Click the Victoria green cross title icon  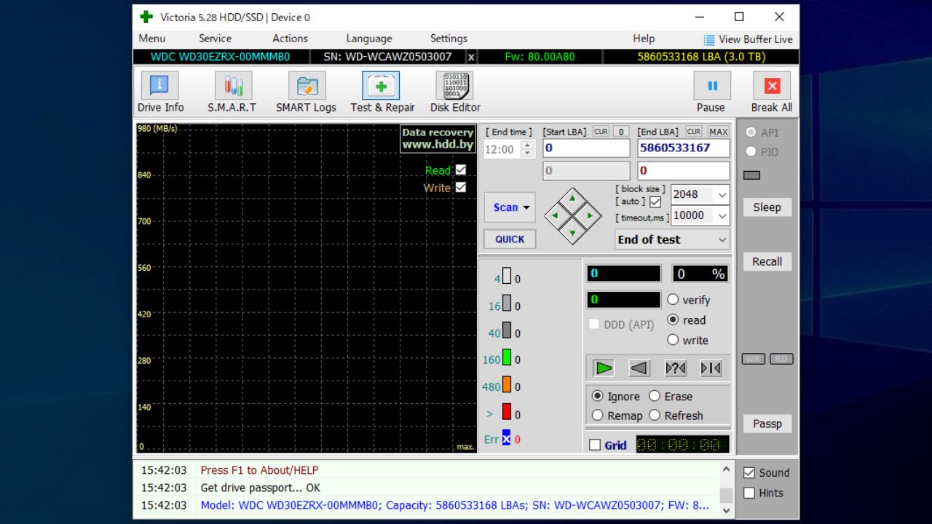click(x=146, y=17)
